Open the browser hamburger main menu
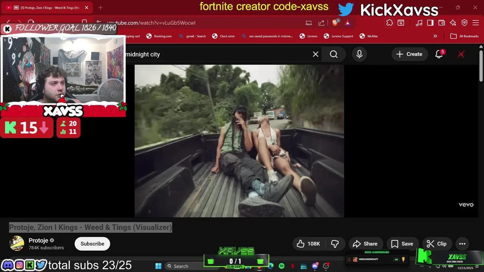 click(x=475, y=23)
